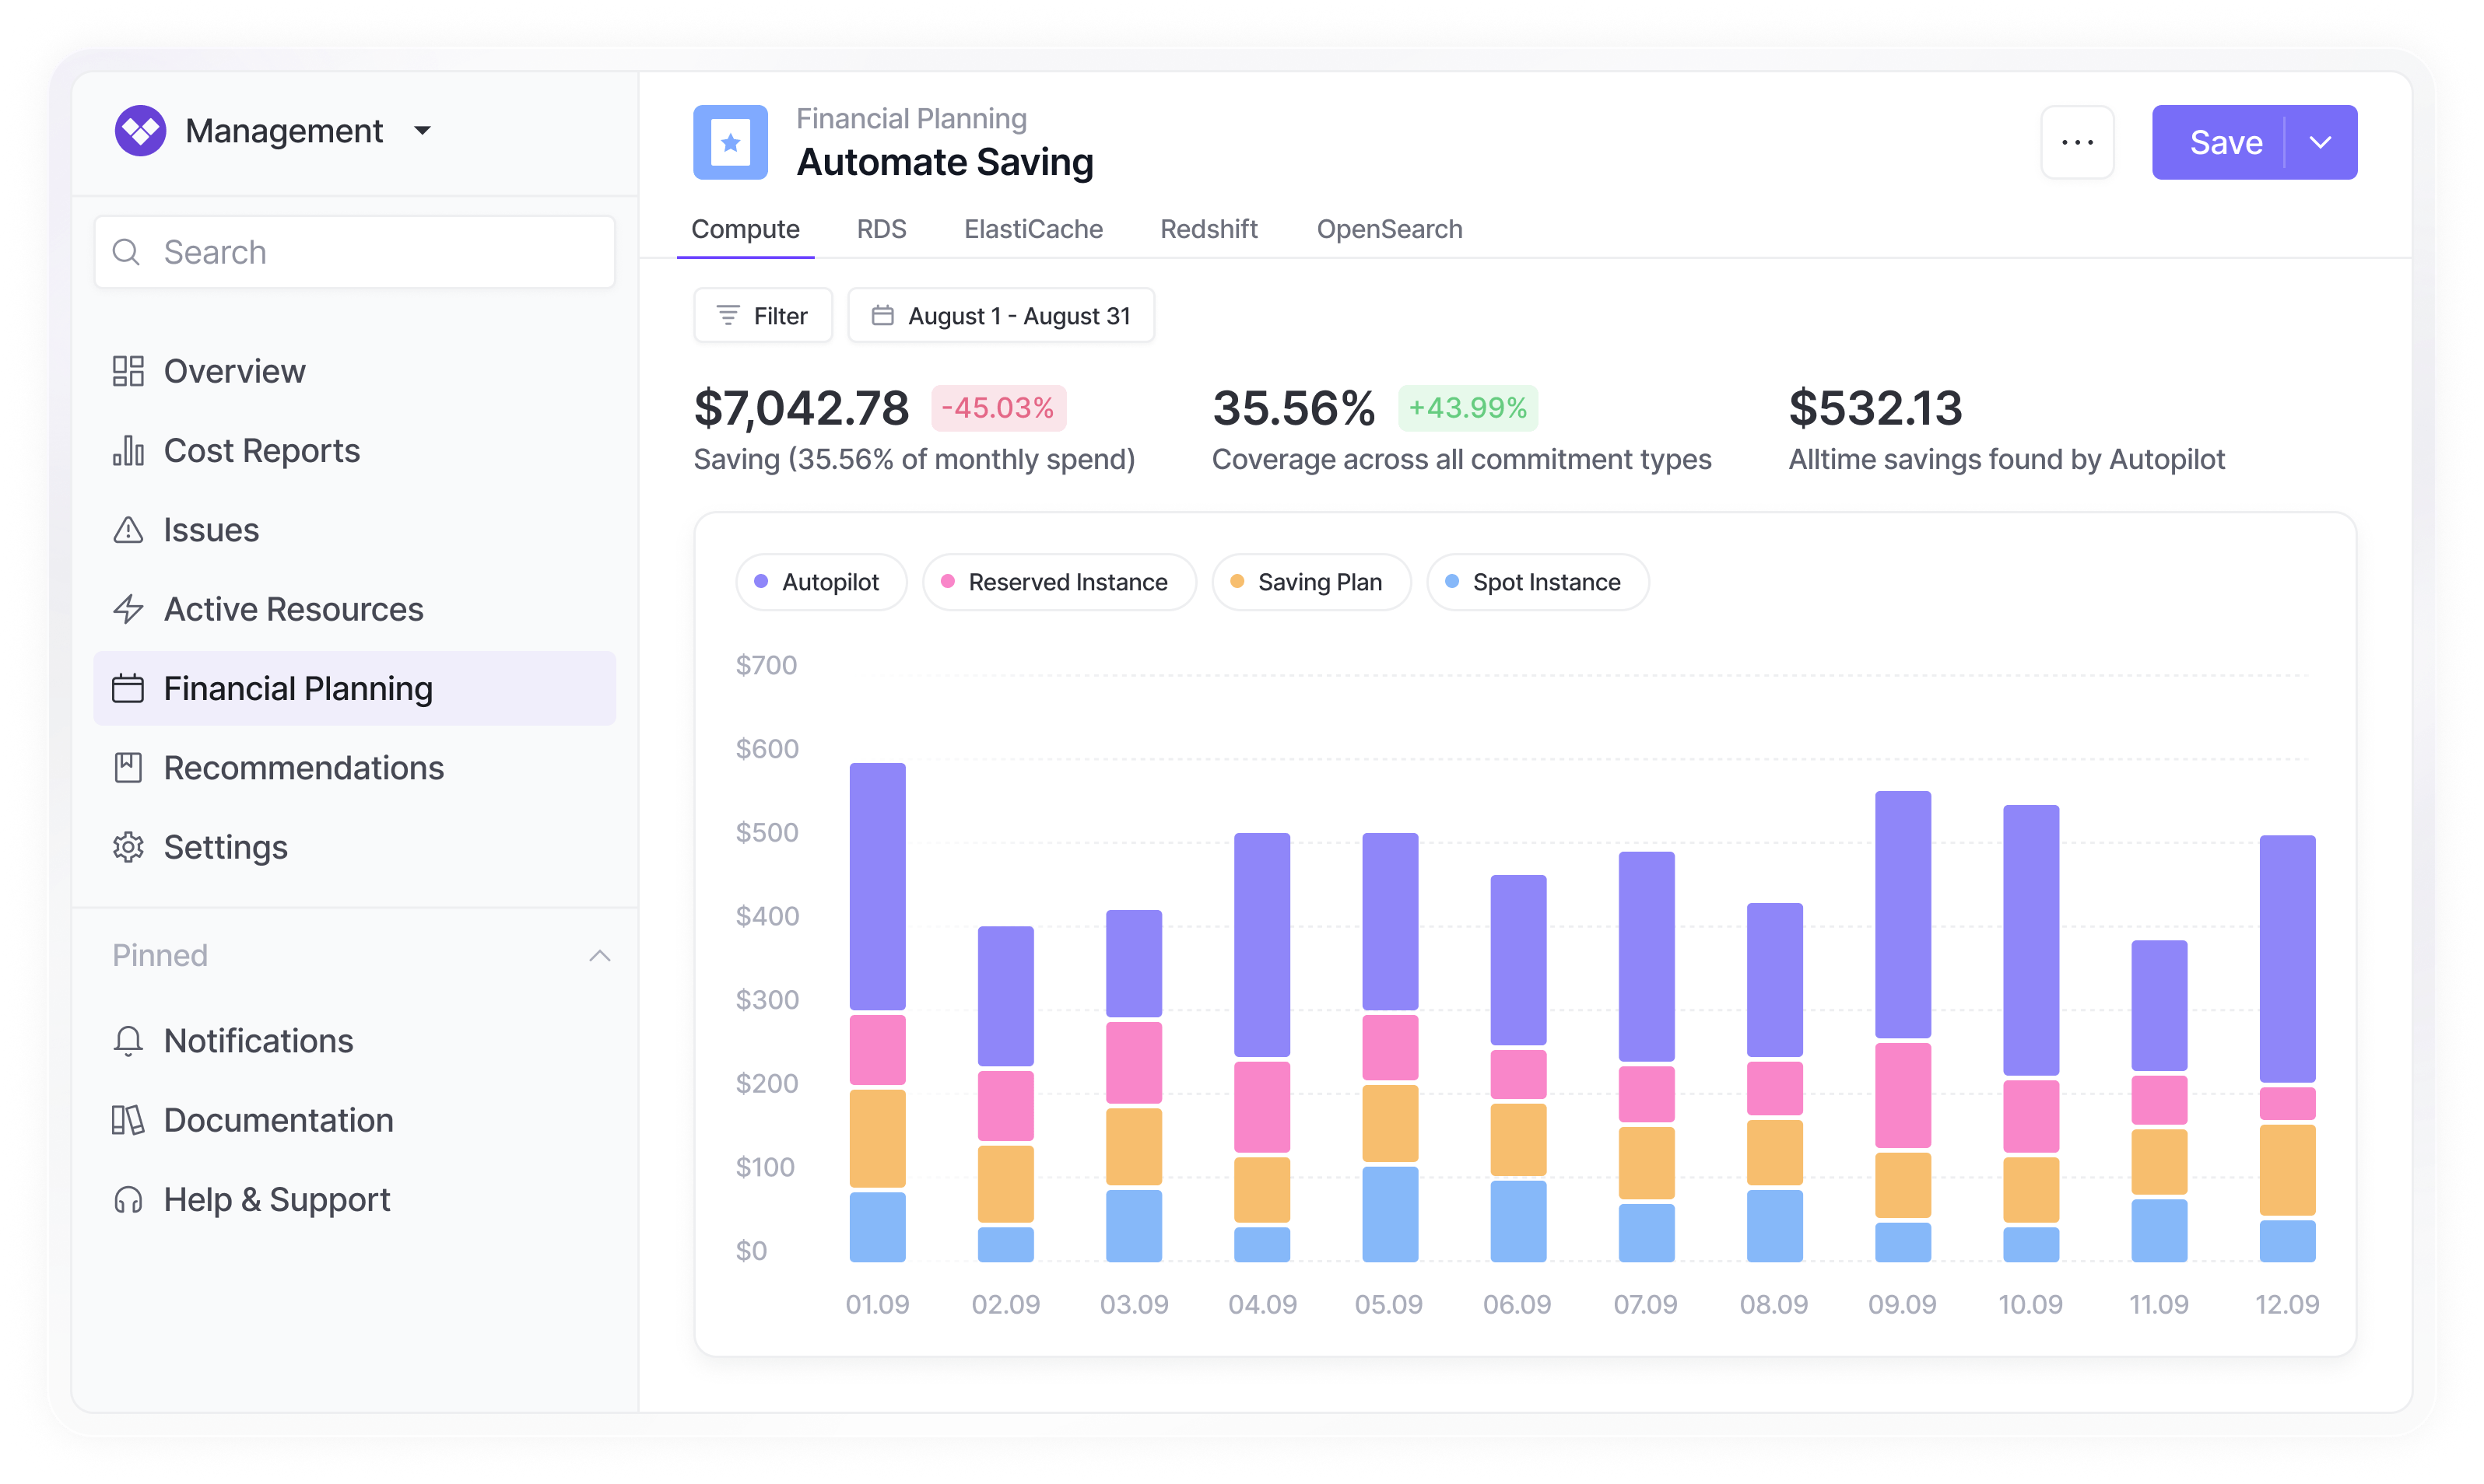Collapse the Pinned section
The height and width of the screenshot is (1484, 2484).
pos(599,956)
